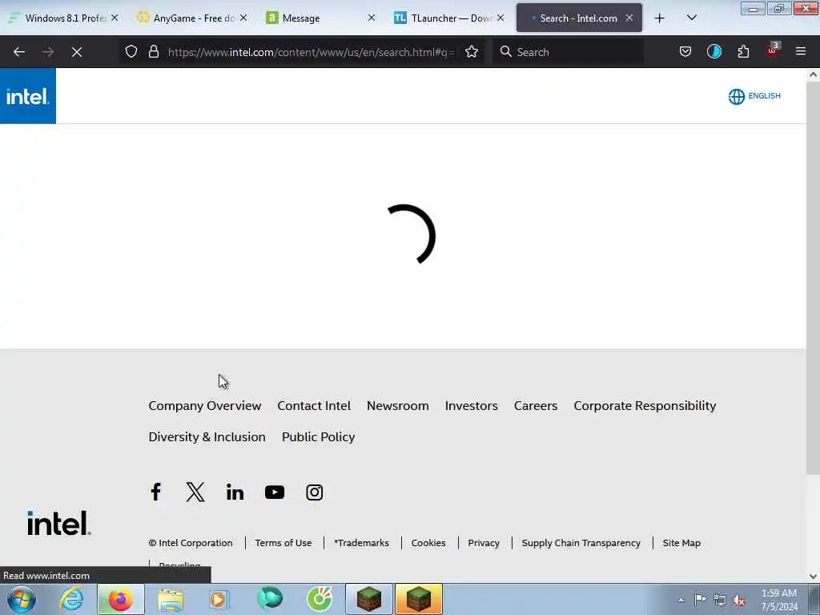Viewport: 820px width, 615px height.
Task: Visit Intel's YouTube icon
Action: tap(275, 492)
